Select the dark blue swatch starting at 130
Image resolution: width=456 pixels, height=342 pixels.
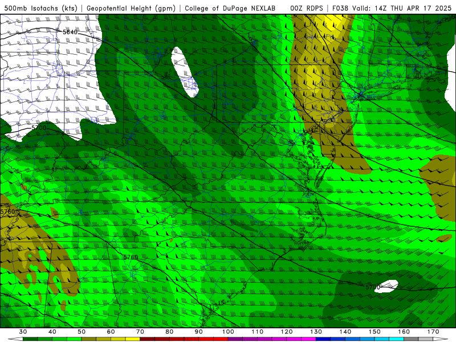coord(323,339)
